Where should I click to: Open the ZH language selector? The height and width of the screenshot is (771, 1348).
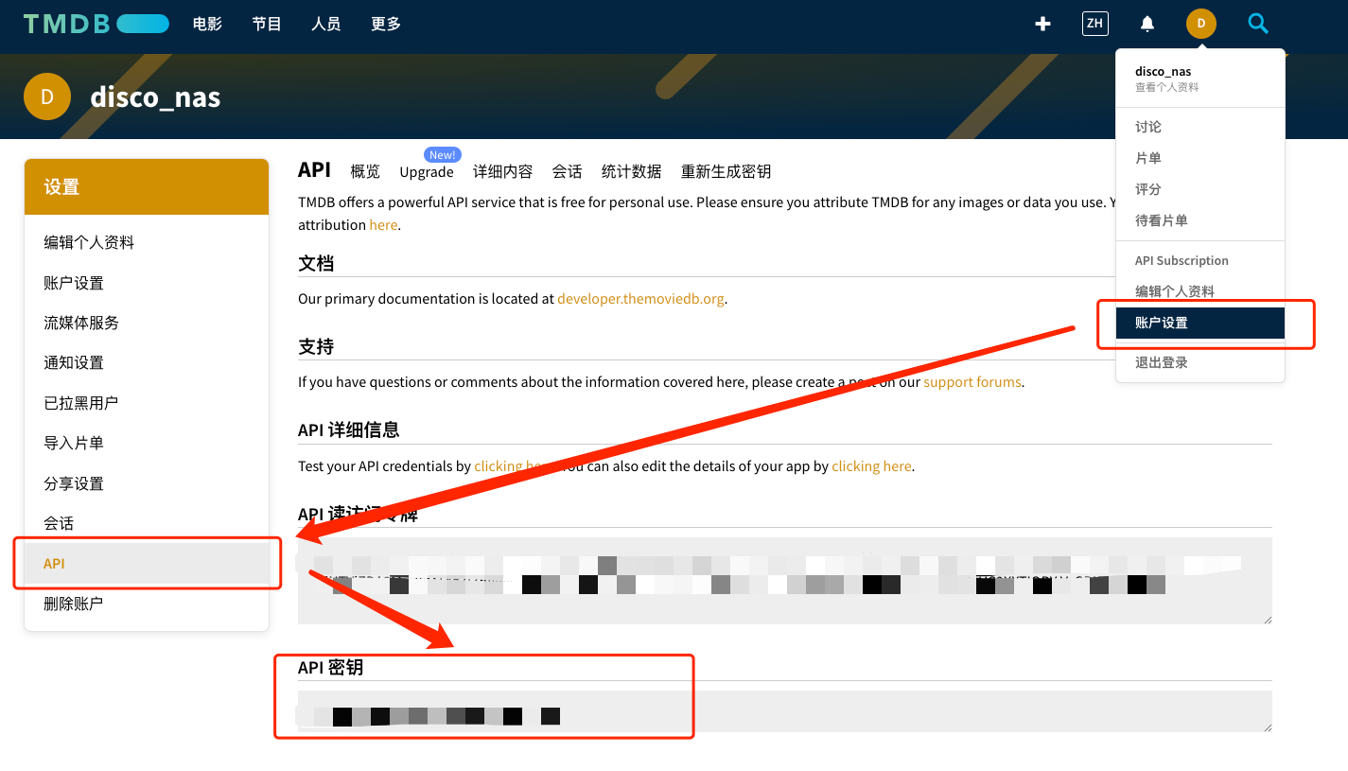coord(1094,24)
